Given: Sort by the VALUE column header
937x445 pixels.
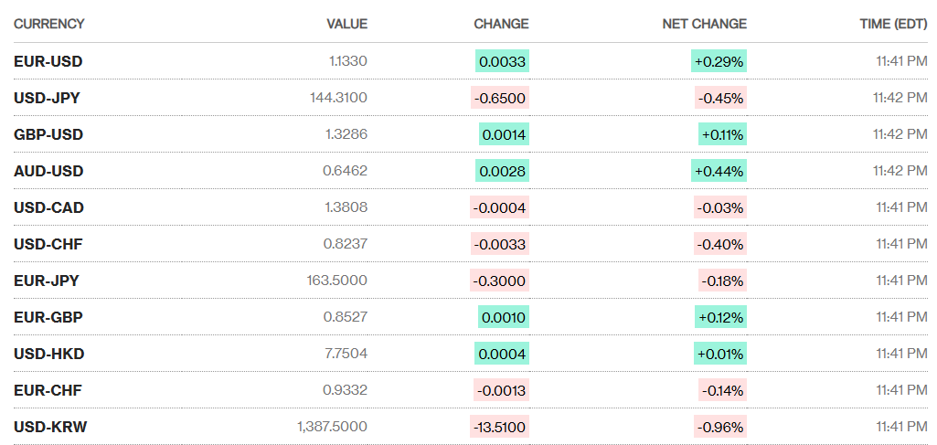Looking at the screenshot, I should tap(346, 24).
